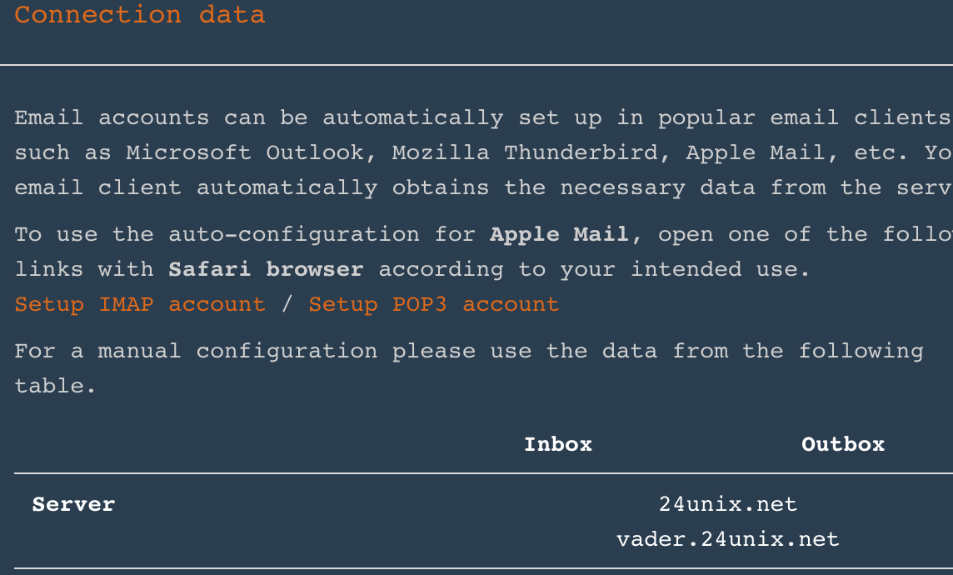The height and width of the screenshot is (575, 953).
Task: Select the Outbox column header
Action: tap(842, 444)
